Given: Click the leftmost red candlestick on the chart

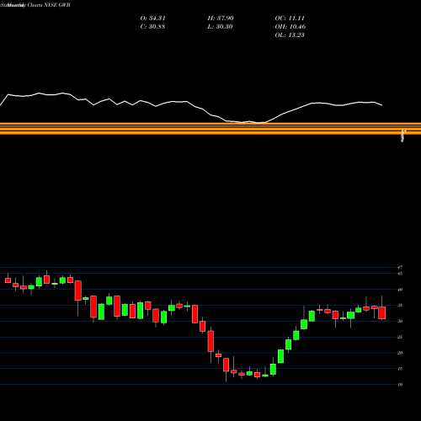Looking at the screenshot, I should click(x=8, y=280).
